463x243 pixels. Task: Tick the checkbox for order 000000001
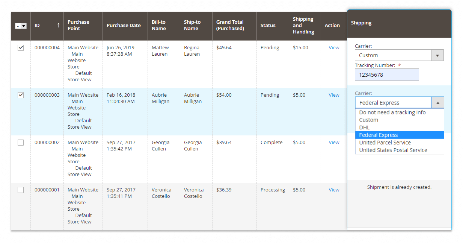pos(21,190)
